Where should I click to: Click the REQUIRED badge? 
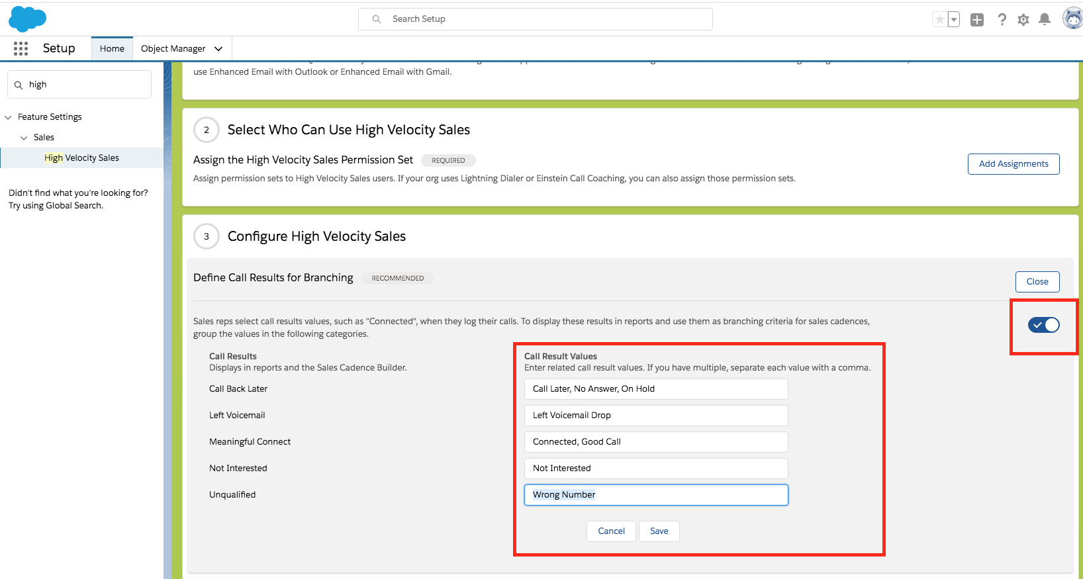448,160
